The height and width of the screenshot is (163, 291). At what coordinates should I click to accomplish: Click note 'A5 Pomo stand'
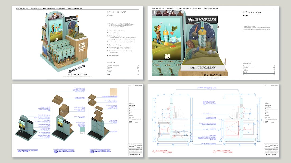point(113,55)
